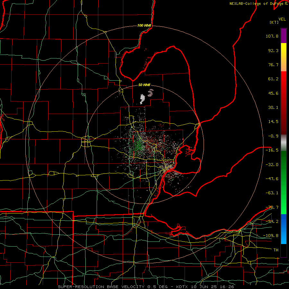Click the 100 NMI range ring label
This screenshot has height=289, width=289.
coord(144,25)
